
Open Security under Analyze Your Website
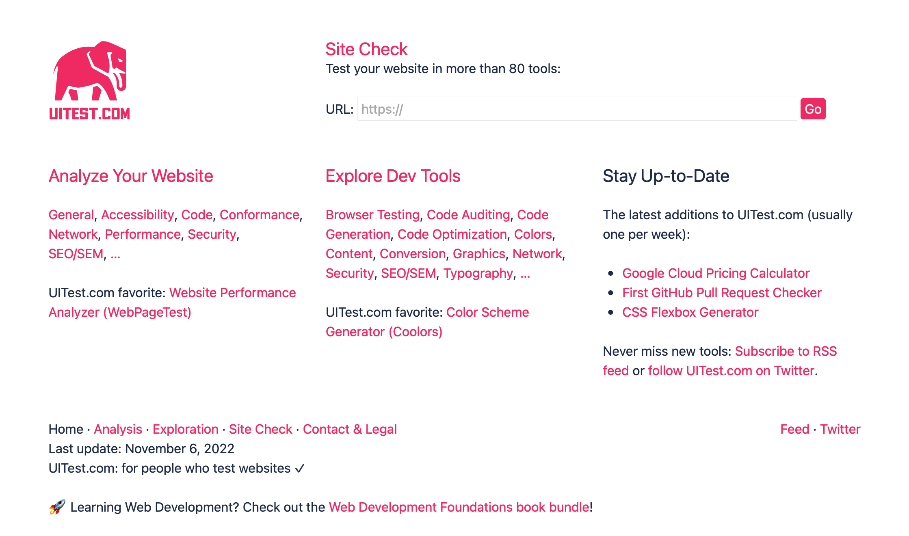coord(212,234)
